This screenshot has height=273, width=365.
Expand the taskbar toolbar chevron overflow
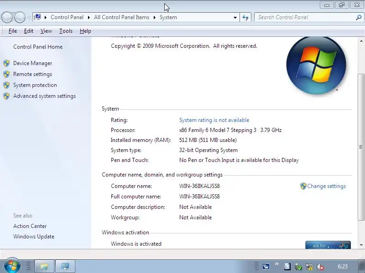[277, 264]
